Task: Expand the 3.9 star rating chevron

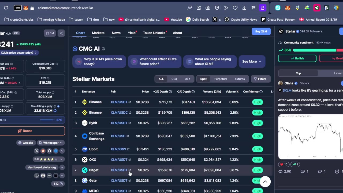Action: click(x=61, y=159)
